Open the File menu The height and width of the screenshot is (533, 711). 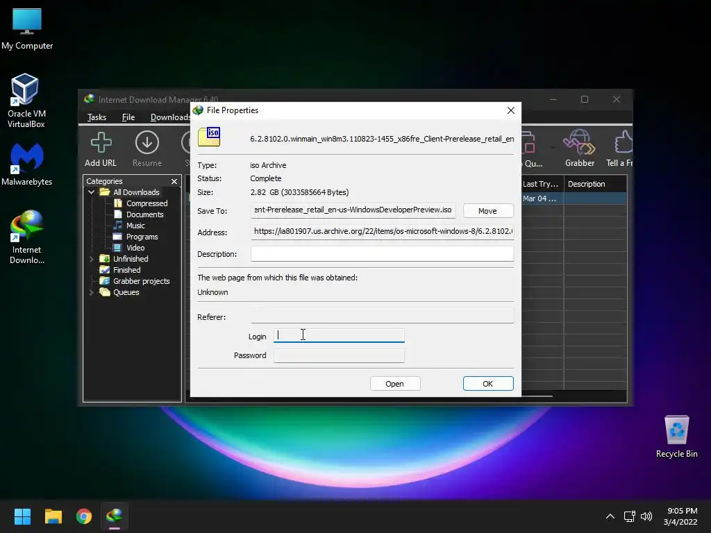pos(128,117)
